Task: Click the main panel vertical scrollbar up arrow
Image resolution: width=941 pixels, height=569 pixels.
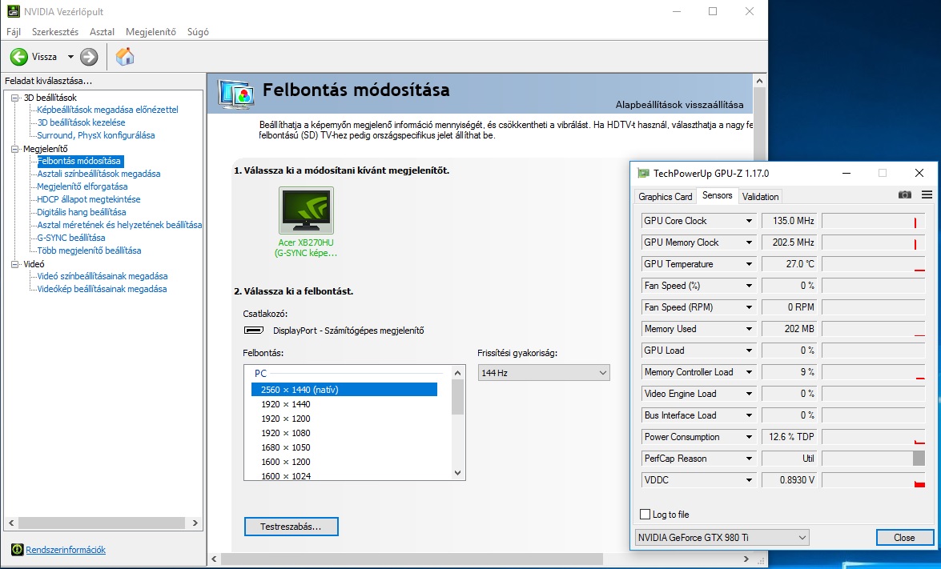Action: [759, 81]
